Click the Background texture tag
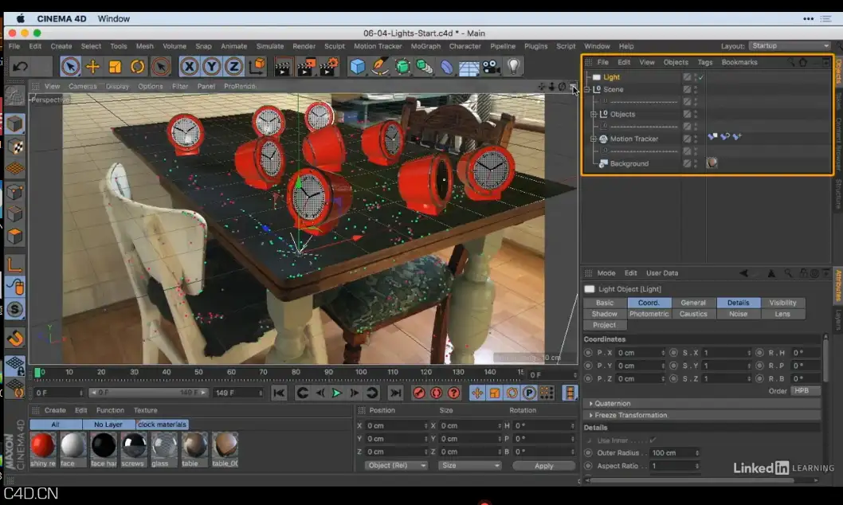This screenshot has width=843, height=505. pyautogui.click(x=712, y=162)
